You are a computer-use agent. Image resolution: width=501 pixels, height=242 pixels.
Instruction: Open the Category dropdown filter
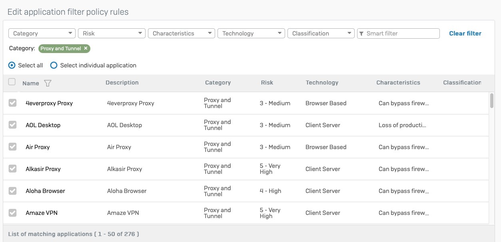[42, 33]
